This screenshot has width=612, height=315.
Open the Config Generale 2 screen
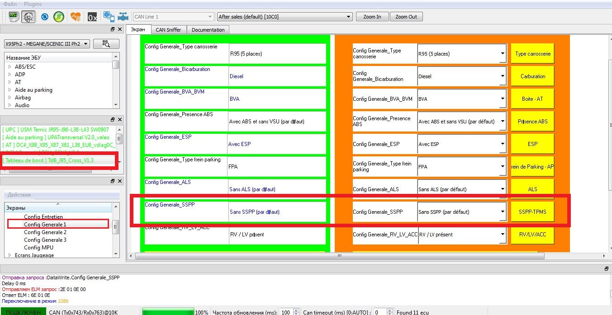pyautogui.click(x=45, y=232)
